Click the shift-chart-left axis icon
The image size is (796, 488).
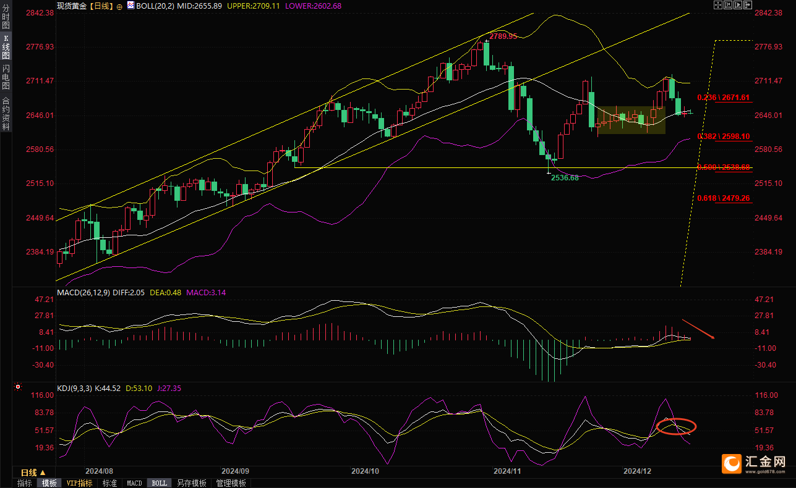point(728,5)
